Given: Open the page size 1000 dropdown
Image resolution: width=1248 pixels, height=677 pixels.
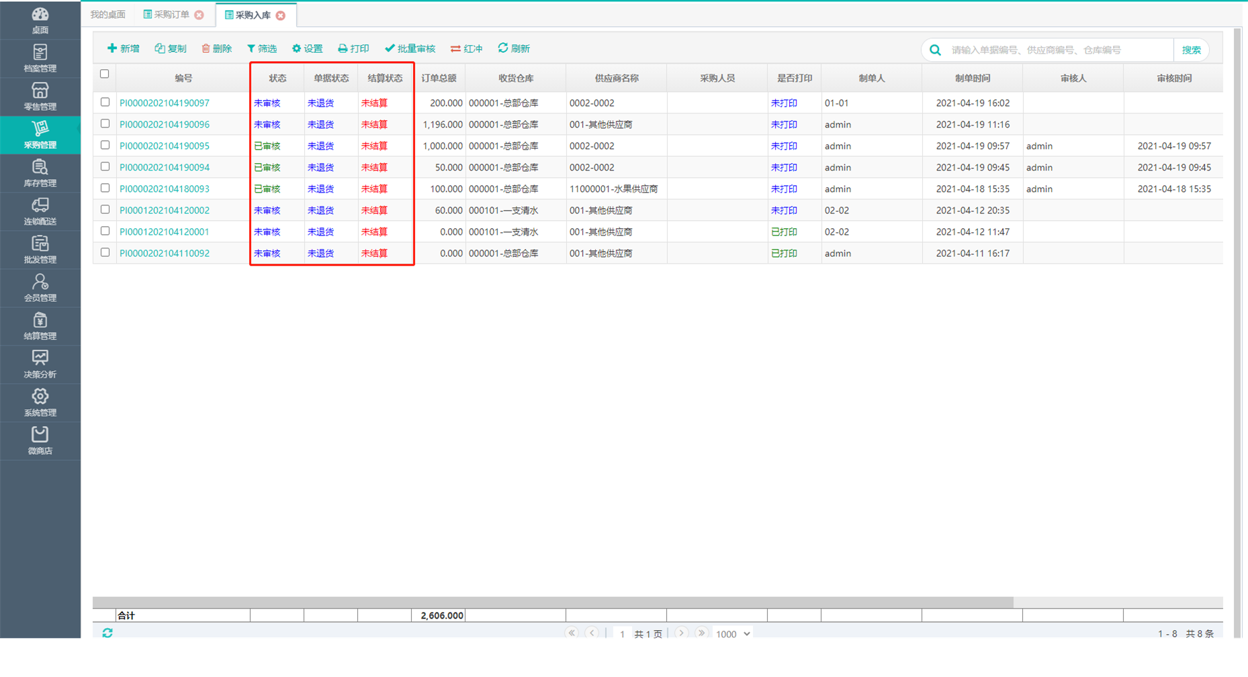Looking at the screenshot, I should tap(732, 633).
